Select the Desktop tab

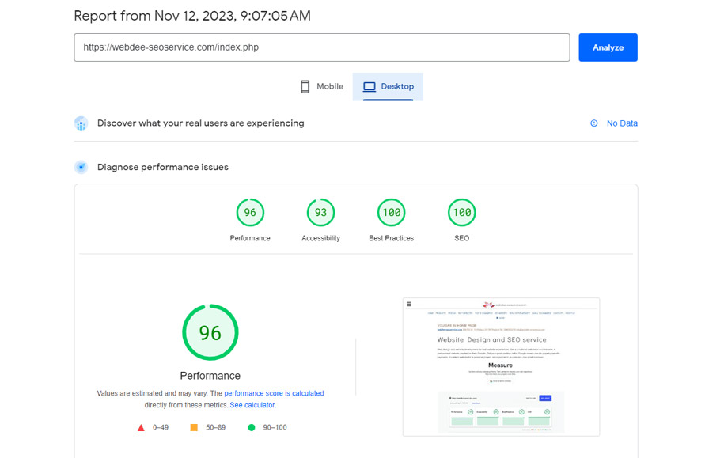388,87
